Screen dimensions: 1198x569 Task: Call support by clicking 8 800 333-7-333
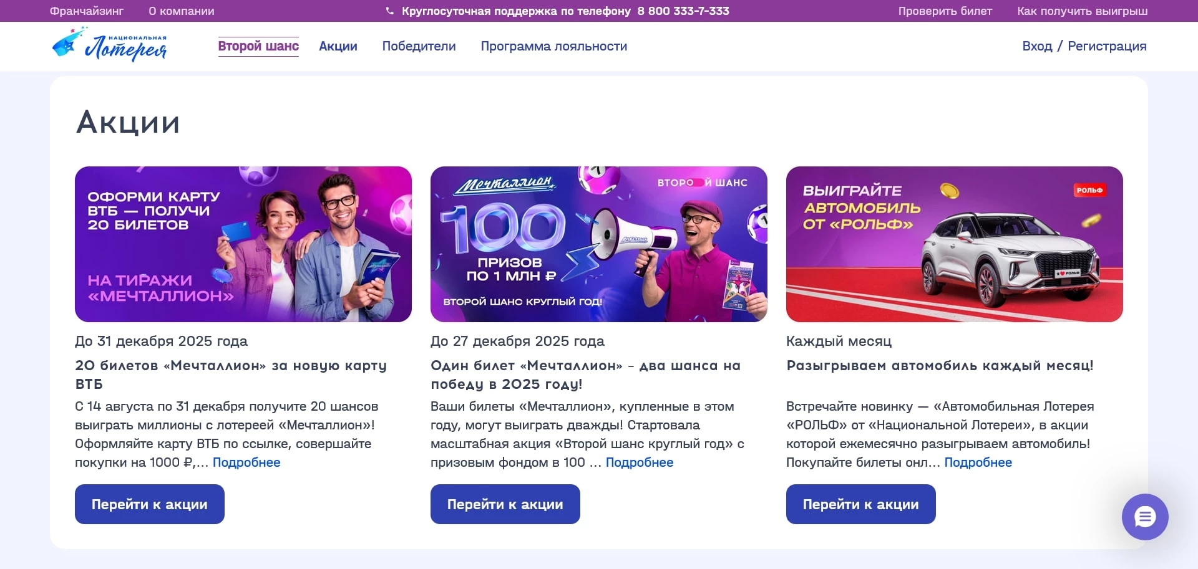(683, 11)
